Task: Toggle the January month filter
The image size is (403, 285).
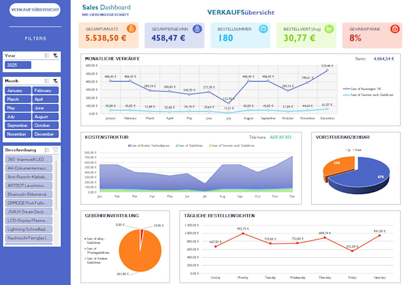Action: pyautogui.click(x=18, y=90)
